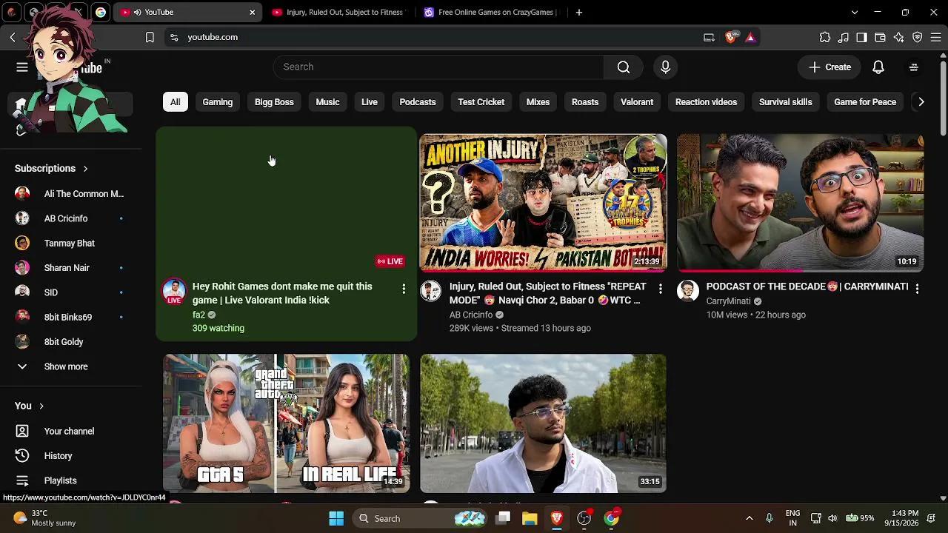The height and width of the screenshot is (533, 948).
Task: Select the Test Cricket chip
Action: point(481,102)
